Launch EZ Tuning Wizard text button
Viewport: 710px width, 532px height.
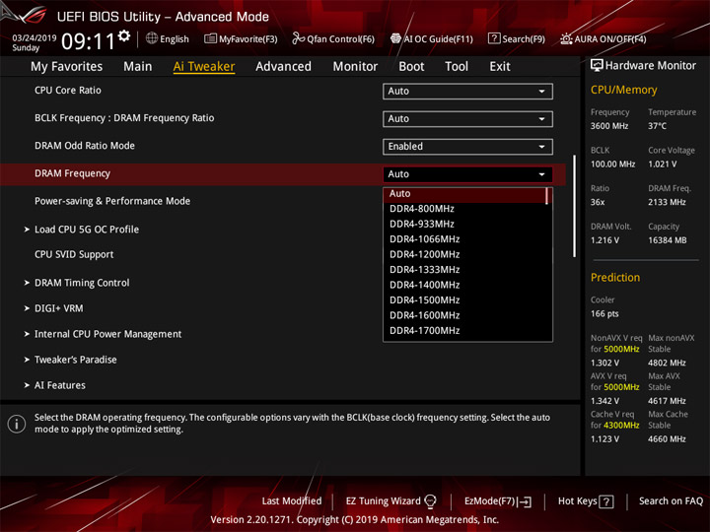point(383,501)
